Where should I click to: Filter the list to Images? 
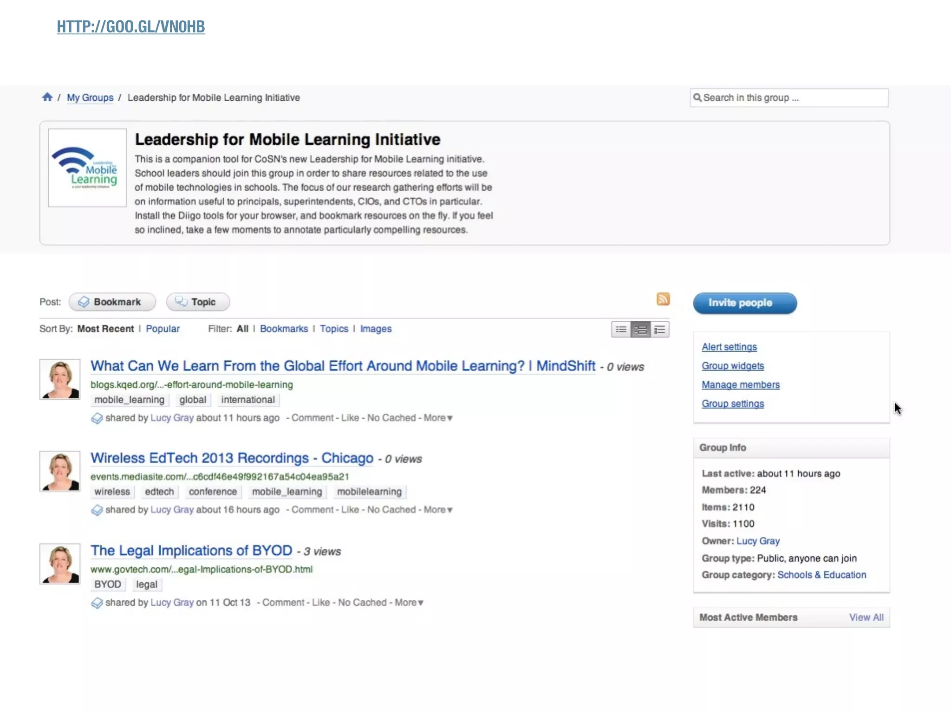(x=376, y=329)
